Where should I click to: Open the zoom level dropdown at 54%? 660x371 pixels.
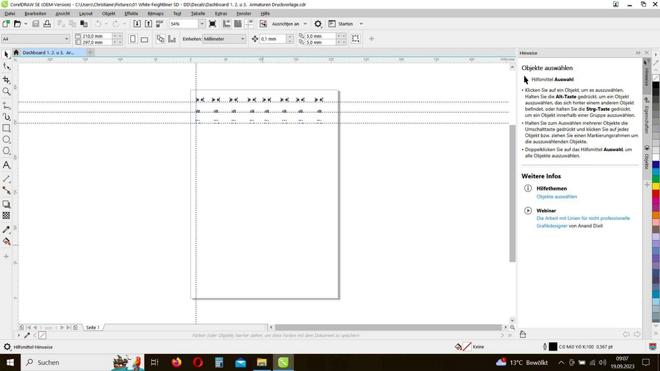click(201, 24)
